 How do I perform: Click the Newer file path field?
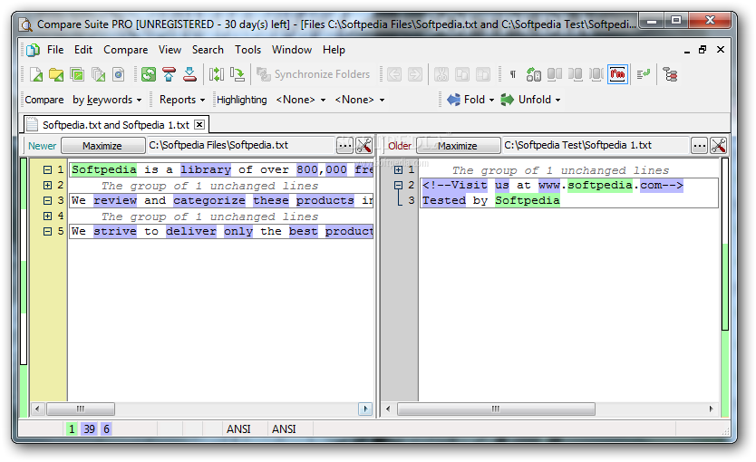tap(240, 146)
